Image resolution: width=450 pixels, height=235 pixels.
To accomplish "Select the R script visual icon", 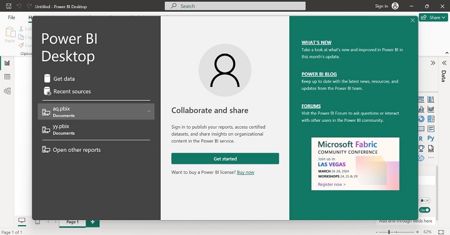I will click(x=421, y=138).
